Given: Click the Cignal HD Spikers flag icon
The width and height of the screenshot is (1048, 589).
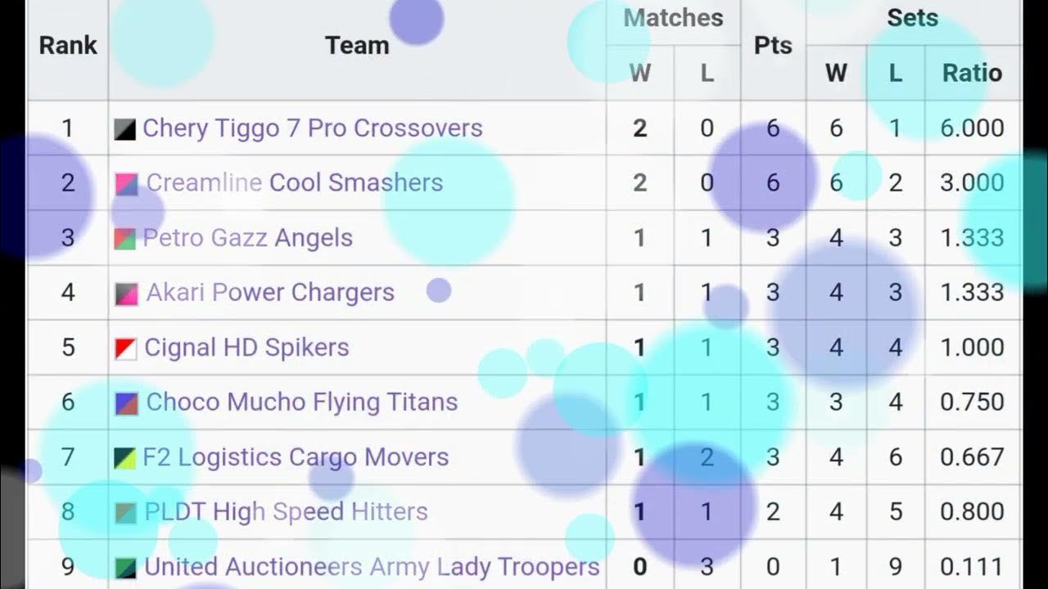Looking at the screenshot, I should [x=125, y=348].
